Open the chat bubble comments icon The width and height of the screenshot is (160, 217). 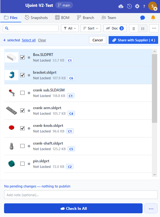[x=142, y=18]
